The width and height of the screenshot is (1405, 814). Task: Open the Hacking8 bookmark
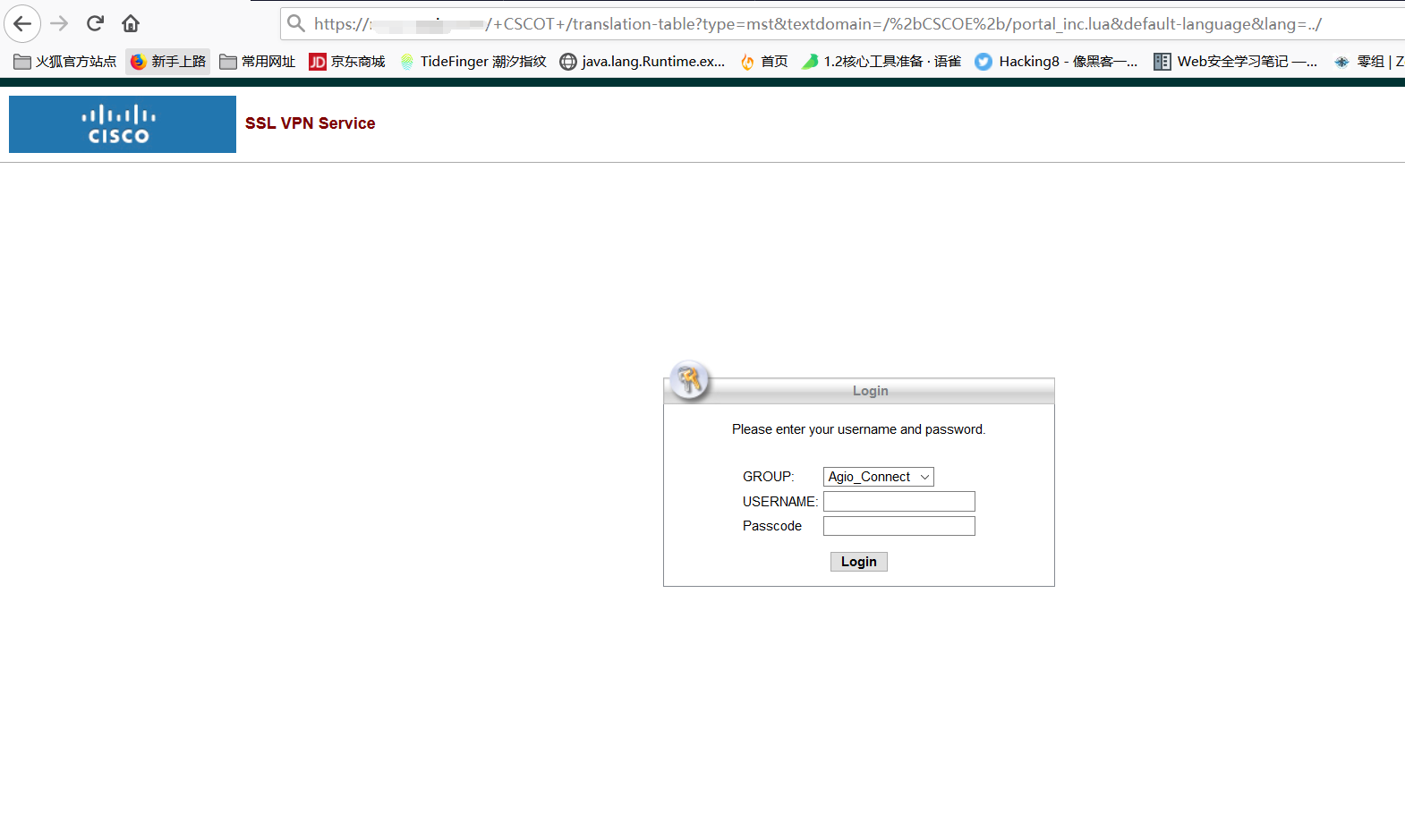click(x=1057, y=62)
